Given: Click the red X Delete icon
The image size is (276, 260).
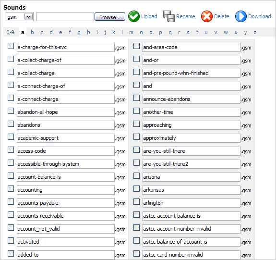Looking at the screenshot, I should pos(207,16).
